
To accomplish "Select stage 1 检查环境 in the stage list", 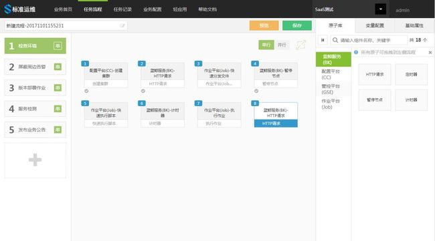I will point(35,46).
